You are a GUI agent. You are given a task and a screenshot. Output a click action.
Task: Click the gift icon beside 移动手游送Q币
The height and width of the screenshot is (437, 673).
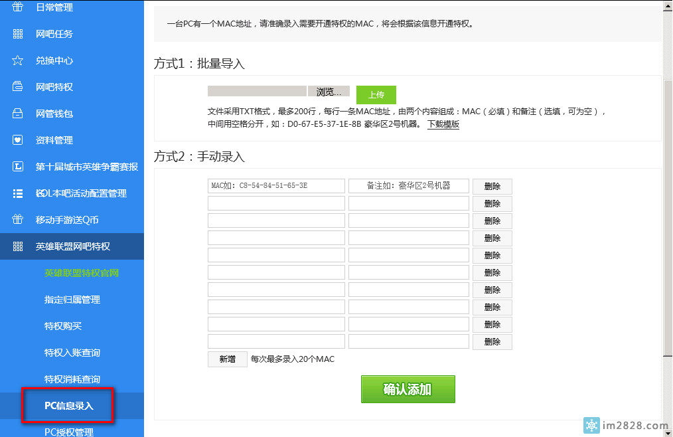pyautogui.click(x=18, y=220)
